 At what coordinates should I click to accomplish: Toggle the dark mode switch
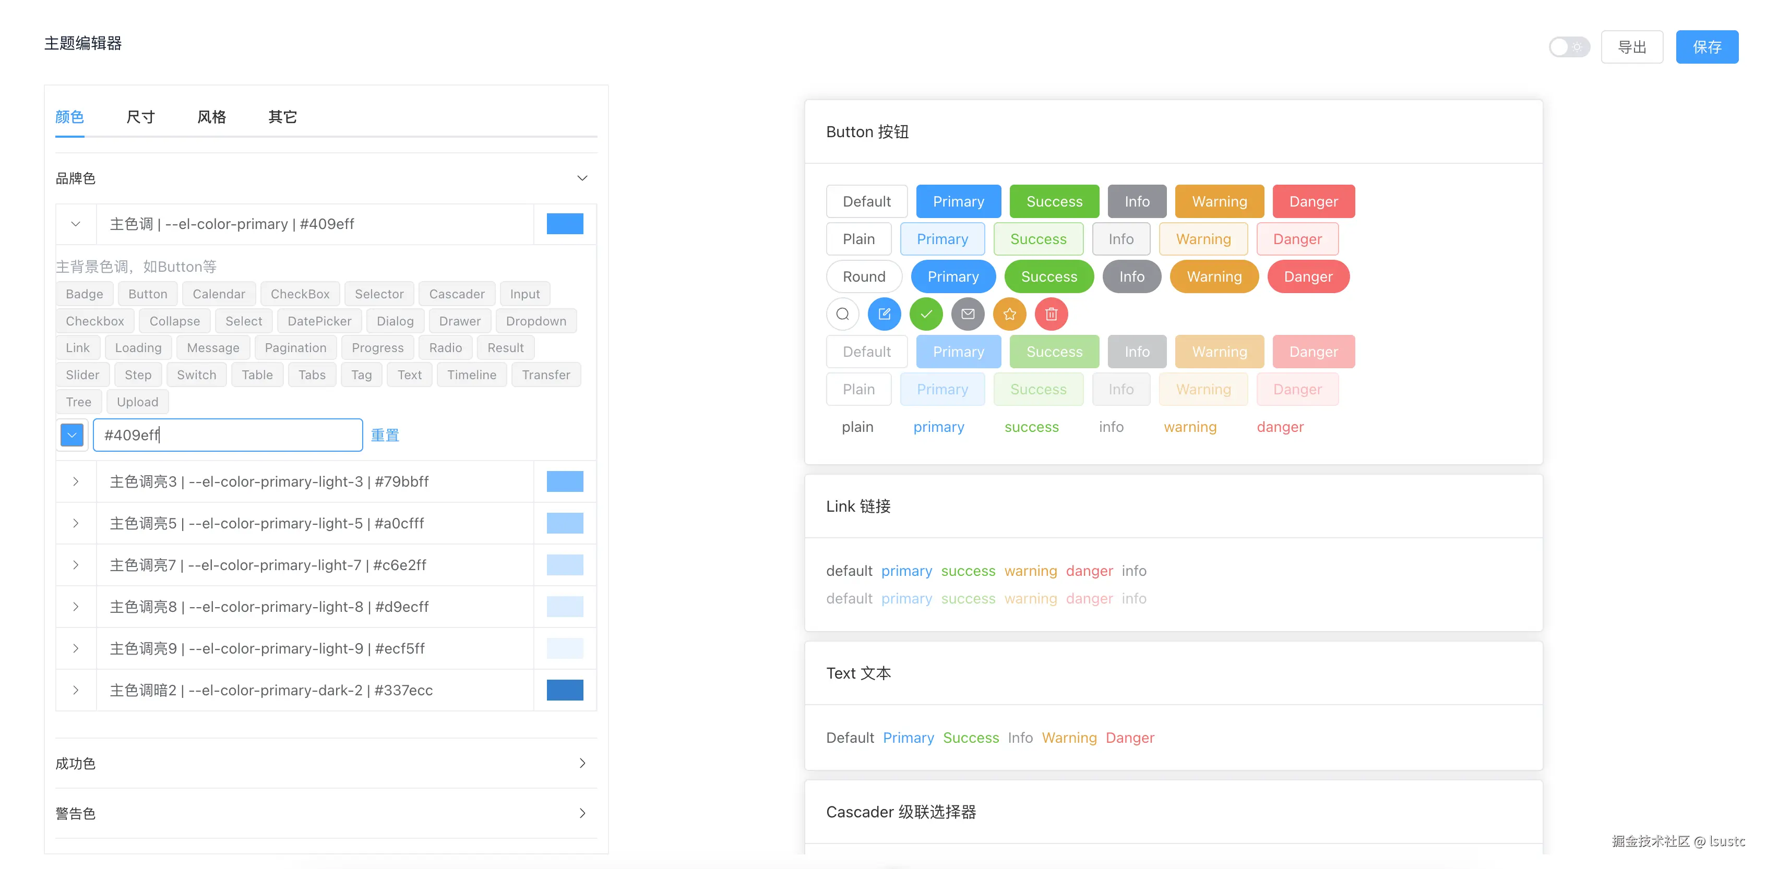pyautogui.click(x=1569, y=47)
